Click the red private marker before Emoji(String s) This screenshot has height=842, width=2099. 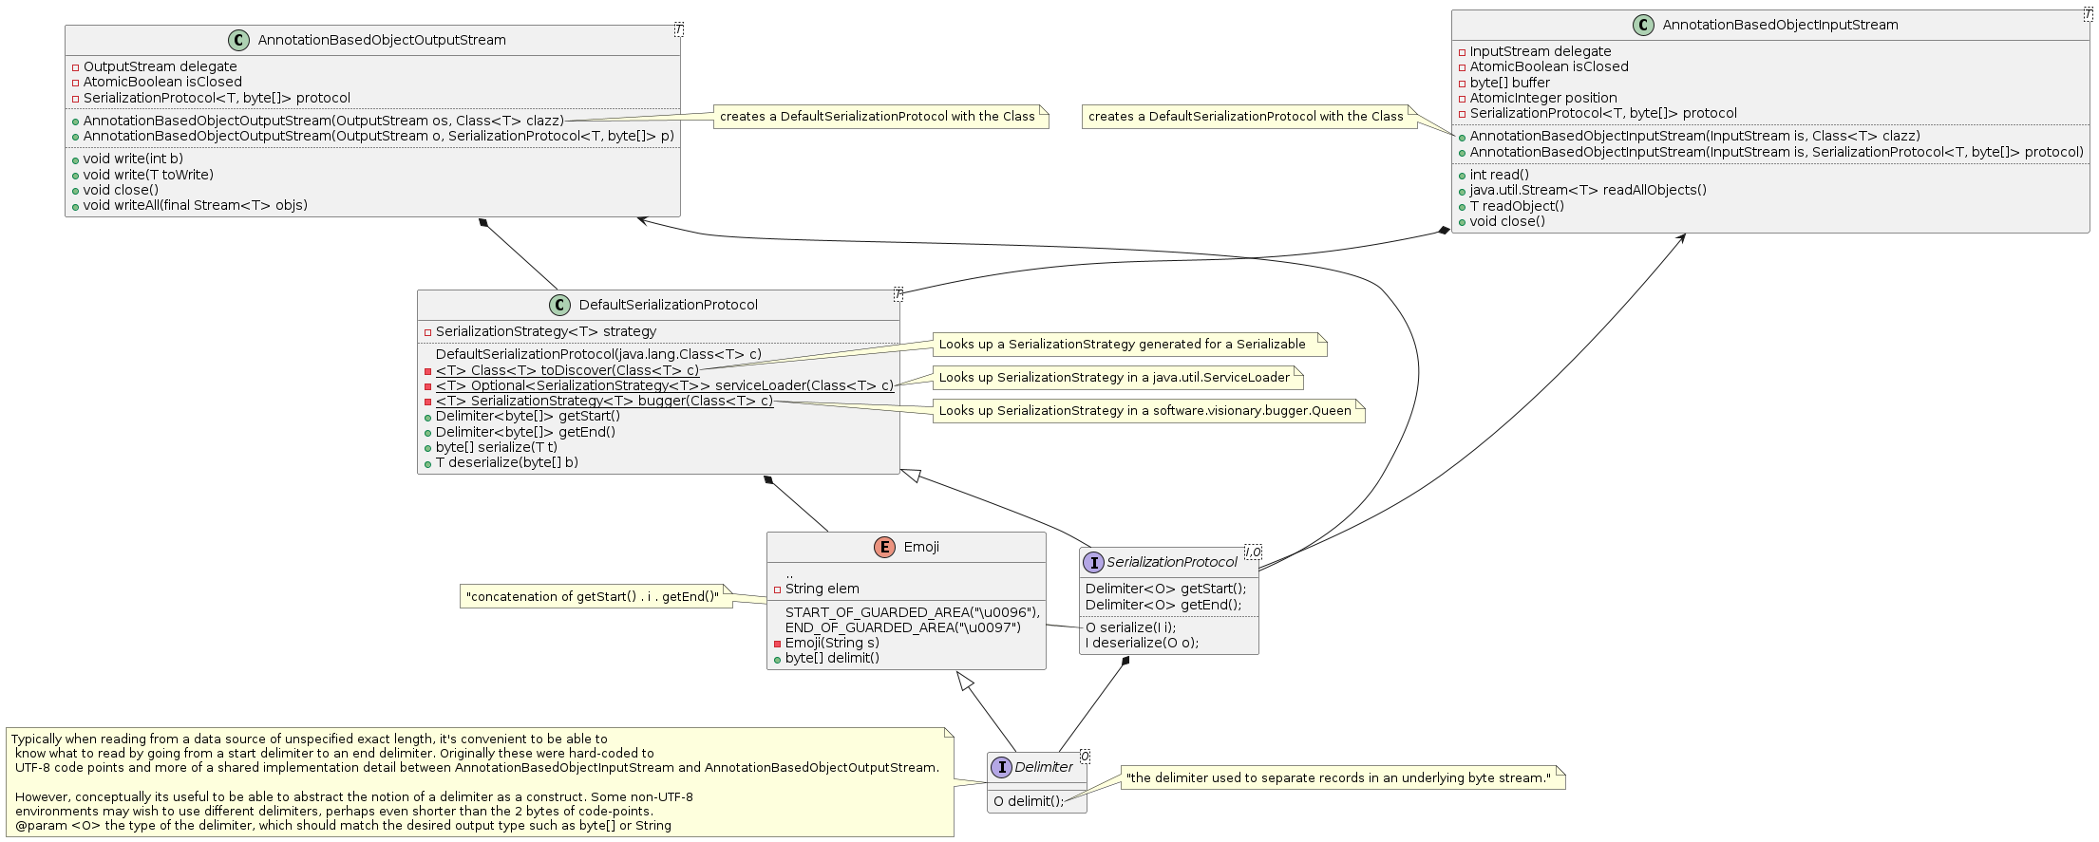point(777,644)
